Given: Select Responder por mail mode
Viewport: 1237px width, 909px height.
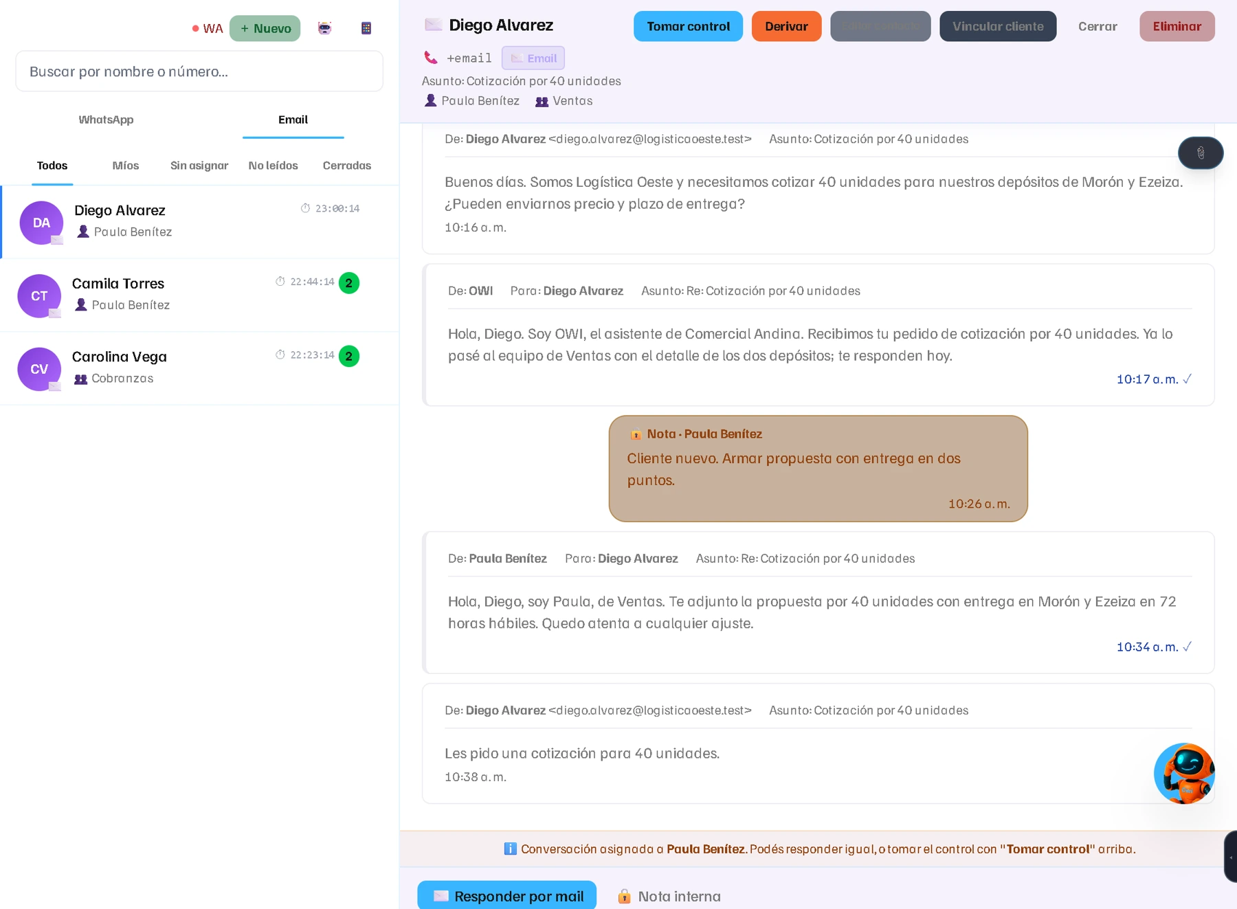Looking at the screenshot, I should click(x=507, y=896).
